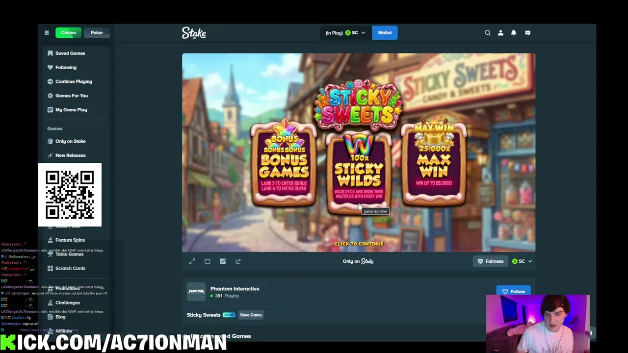The image size is (628, 353).
Task: Open the live stats chart icon
Action: [x=223, y=261]
